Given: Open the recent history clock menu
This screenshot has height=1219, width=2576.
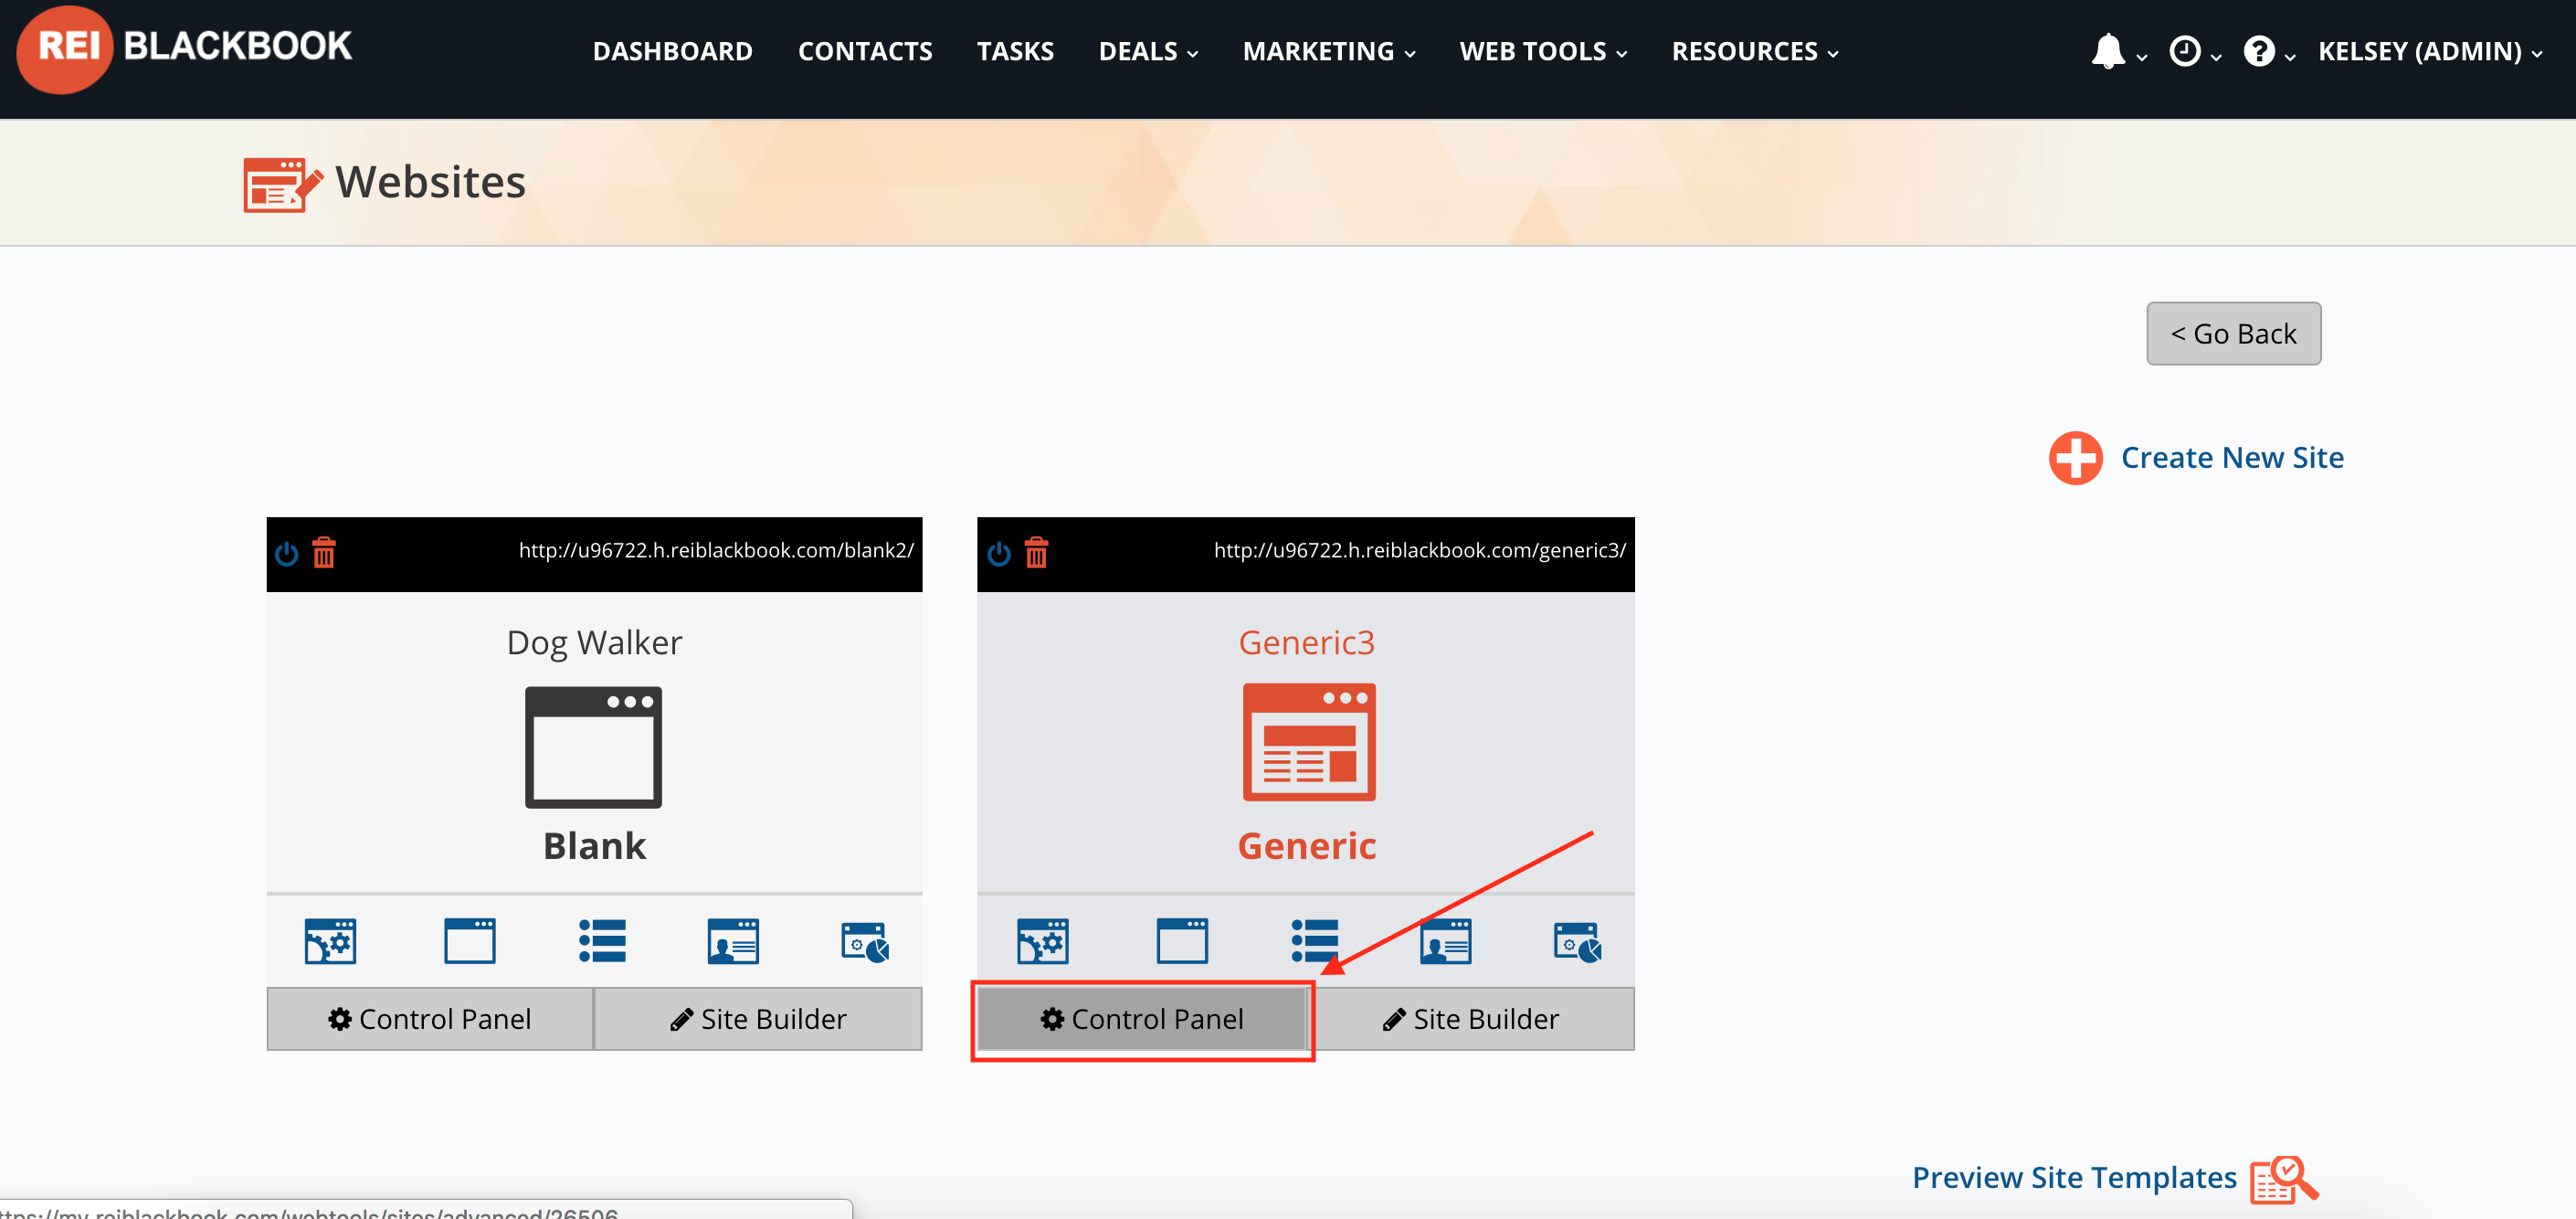Looking at the screenshot, I should click(2184, 51).
